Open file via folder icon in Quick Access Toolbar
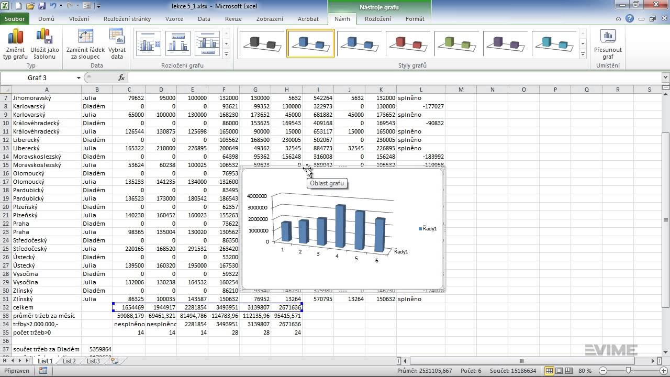The height and width of the screenshot is (377, 670). point(30,6)
